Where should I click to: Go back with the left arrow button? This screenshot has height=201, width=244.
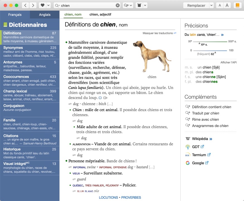(x=25, y=6)
